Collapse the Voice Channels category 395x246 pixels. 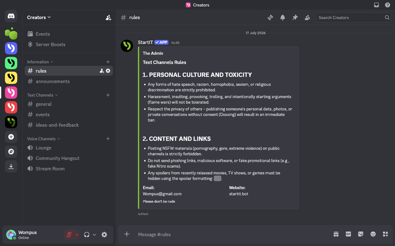(x=44, y=139)
